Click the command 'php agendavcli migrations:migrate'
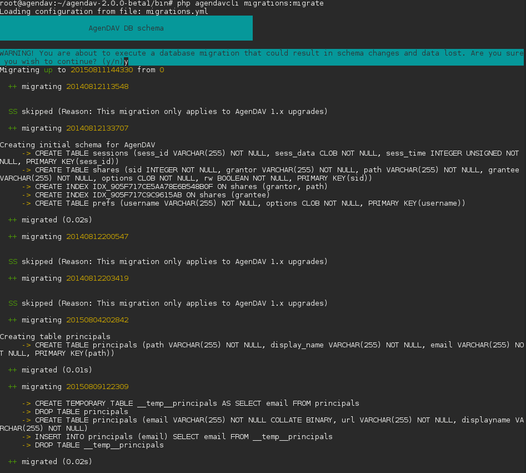Image resolution: width=526 pixels, height=473 pixels. pyautogui.click(x=251, y=3)
